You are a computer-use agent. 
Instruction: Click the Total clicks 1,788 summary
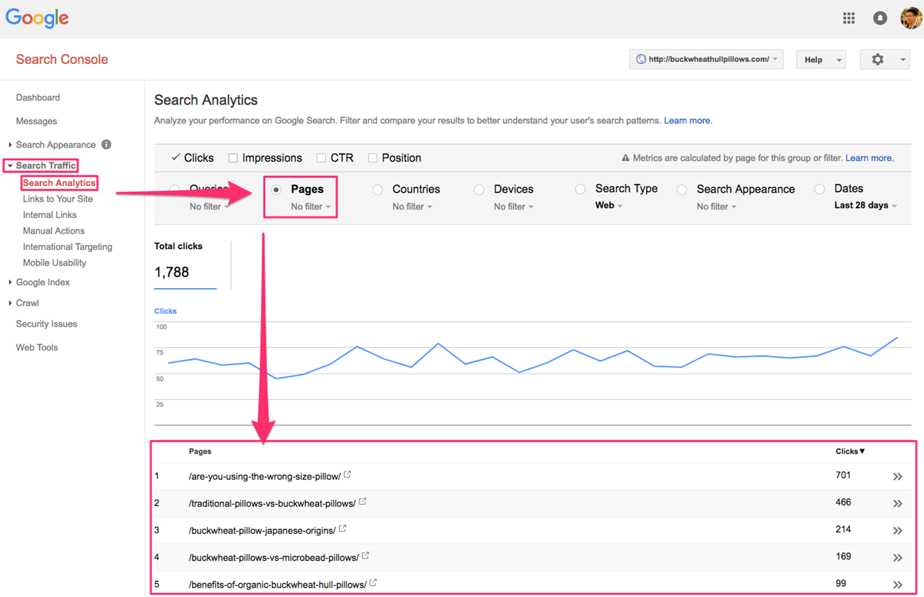185,264
